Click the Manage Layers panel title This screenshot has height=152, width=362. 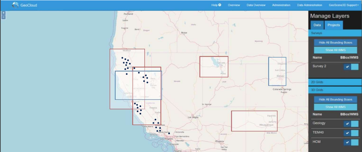[330, 16]
